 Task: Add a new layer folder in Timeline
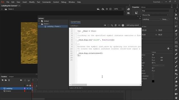(6, 80)
